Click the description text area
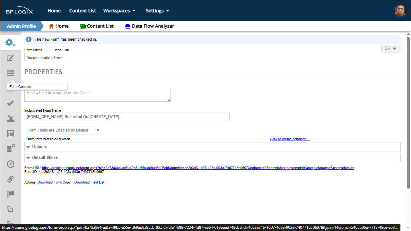This screenshot has height=231, width=411. click(98, 95)
